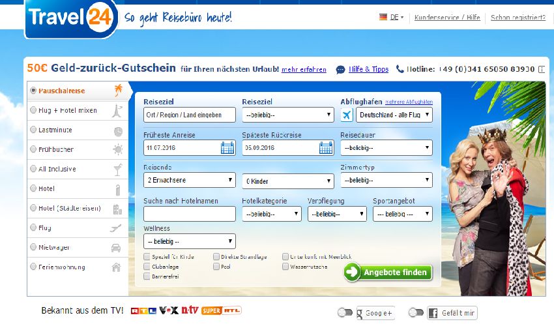Viewport: 554px width, 326px height.
Task: Click the hotline phone icon
Action: click(x=400, y=69)
